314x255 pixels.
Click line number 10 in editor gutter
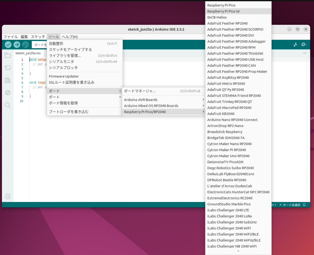pos(21,101)
